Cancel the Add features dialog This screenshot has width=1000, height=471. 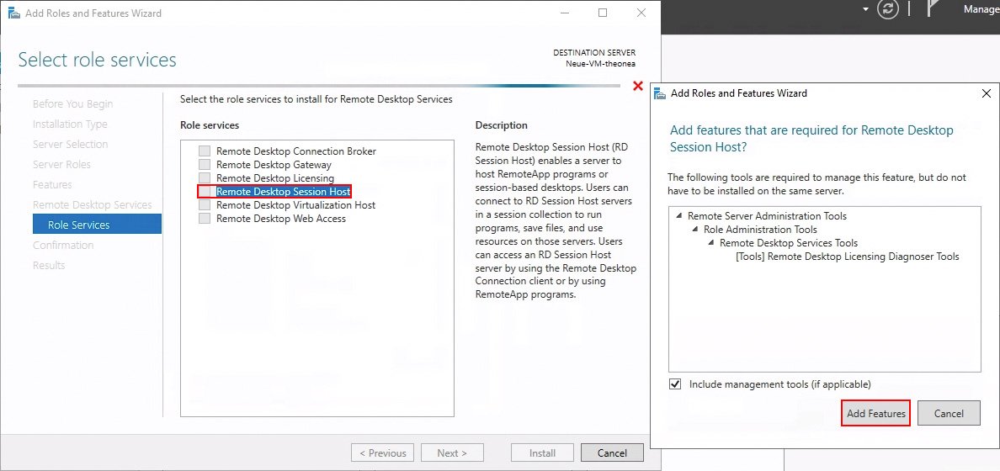pos(949,414)
